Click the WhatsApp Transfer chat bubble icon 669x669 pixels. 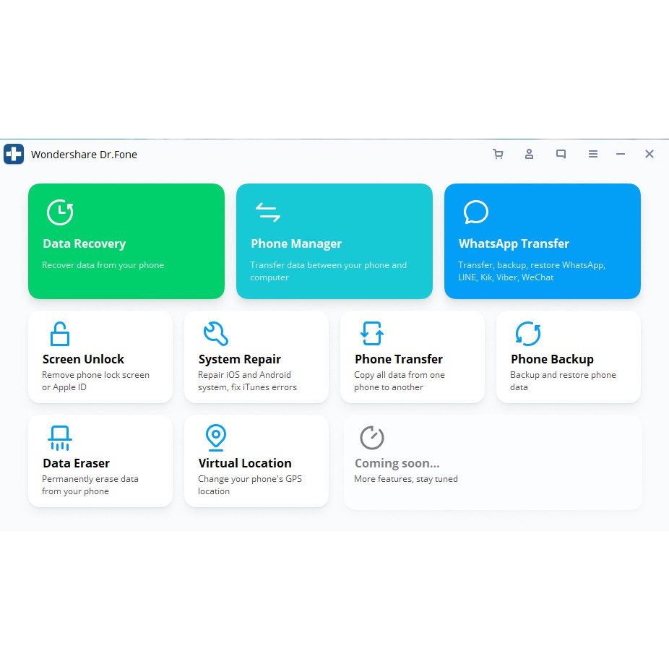[476, 212]
